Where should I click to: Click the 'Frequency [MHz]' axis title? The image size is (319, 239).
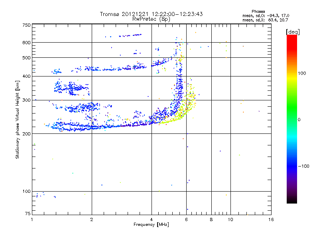151,225
